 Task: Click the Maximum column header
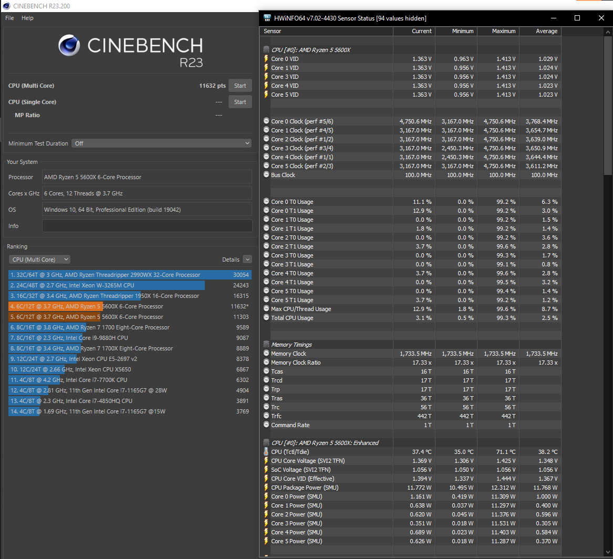click(498, 32)
